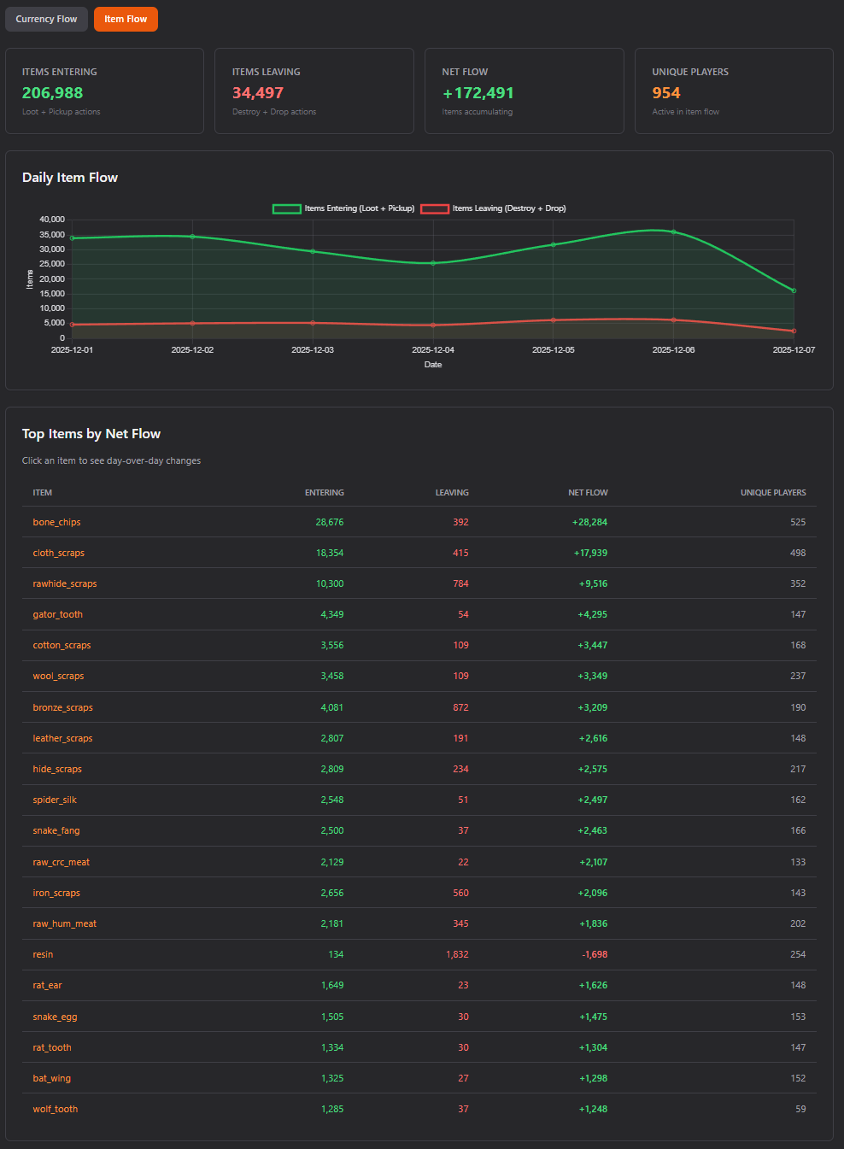Click the UNIQUE PLAYERS column header

[x=773, y=493]
